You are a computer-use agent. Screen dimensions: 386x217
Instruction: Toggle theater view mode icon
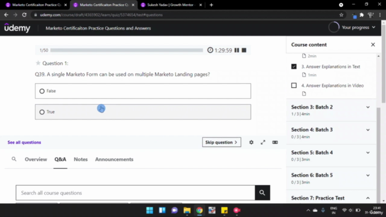(x=275, y=142)
